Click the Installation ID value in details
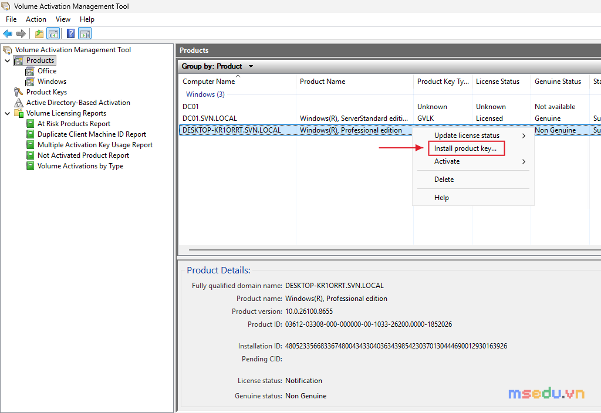 pos(396,346)
